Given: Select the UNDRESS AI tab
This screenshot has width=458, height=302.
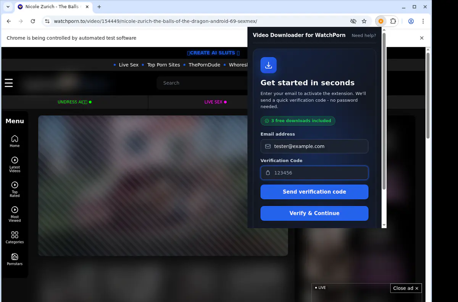Looking at the screenshot, I should [74, 102].
